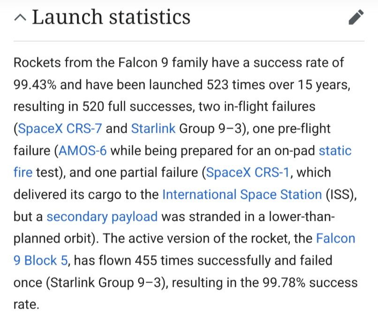The image size is (378, 313).
Task: Follow the AMOS-6 link
Action: point(83,150)
